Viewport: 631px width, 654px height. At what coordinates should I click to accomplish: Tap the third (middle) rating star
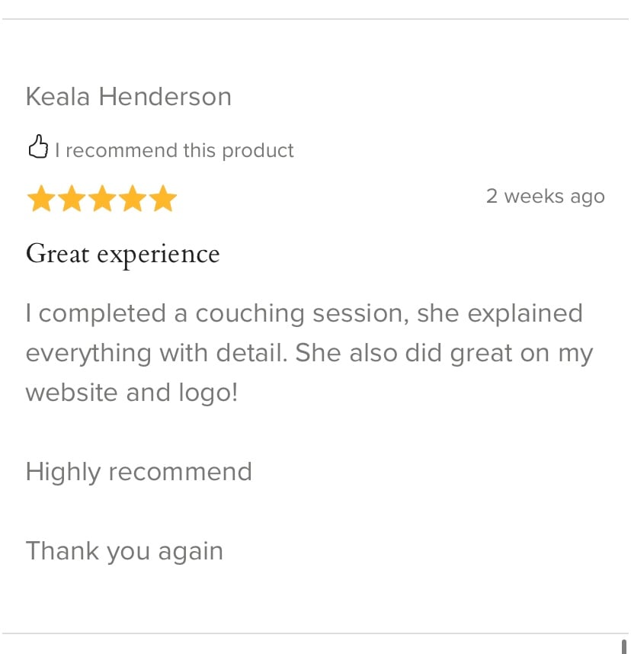102,200
